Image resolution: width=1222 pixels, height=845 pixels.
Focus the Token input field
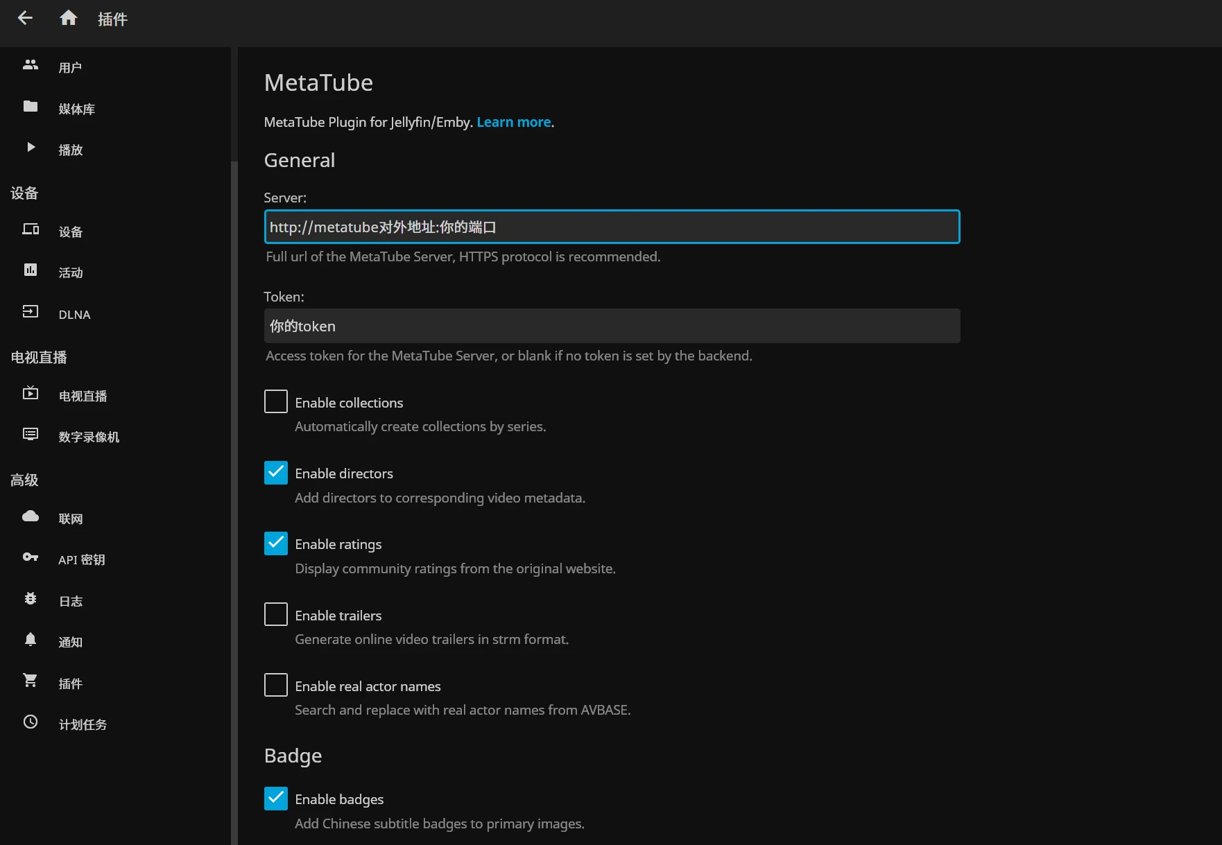coord(612,326)
